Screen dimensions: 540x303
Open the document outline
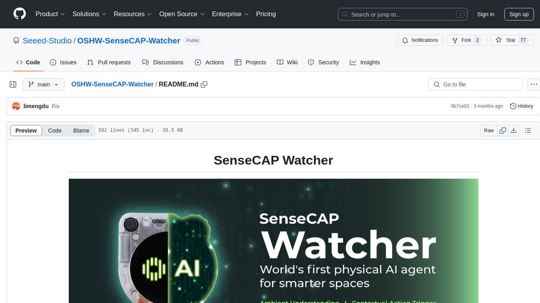(528, 130)
